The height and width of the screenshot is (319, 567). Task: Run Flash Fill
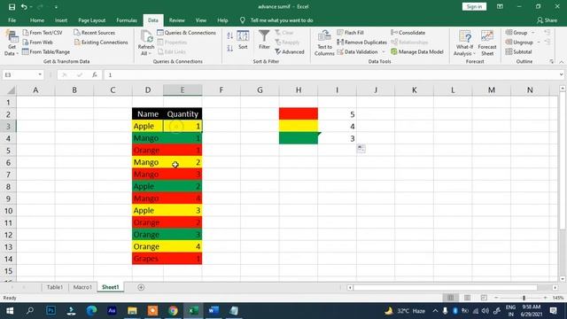(x=351, y=33)
